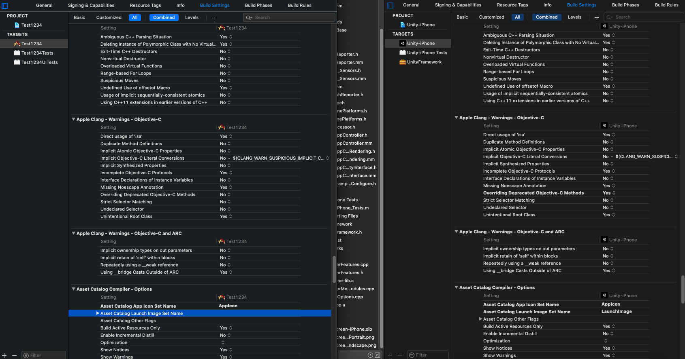This screenshot has height=359, width=685.
Task: Click the search field in left window
Action: pyautogui.click(x=289, y=18)
